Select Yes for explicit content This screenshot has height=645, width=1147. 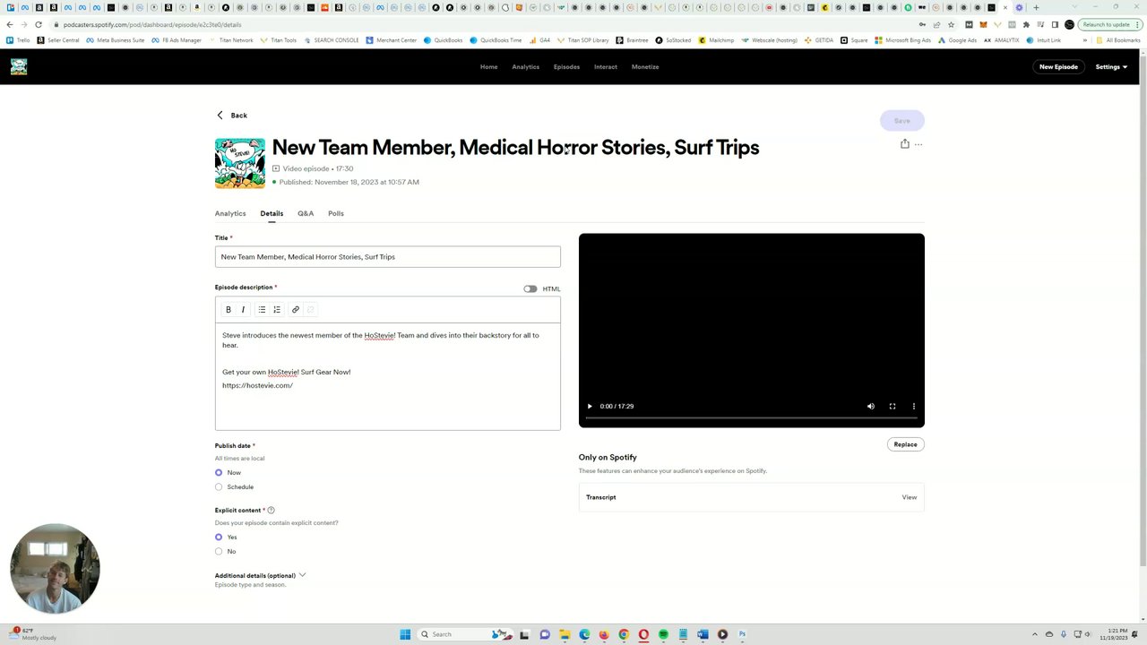[219, 537]
